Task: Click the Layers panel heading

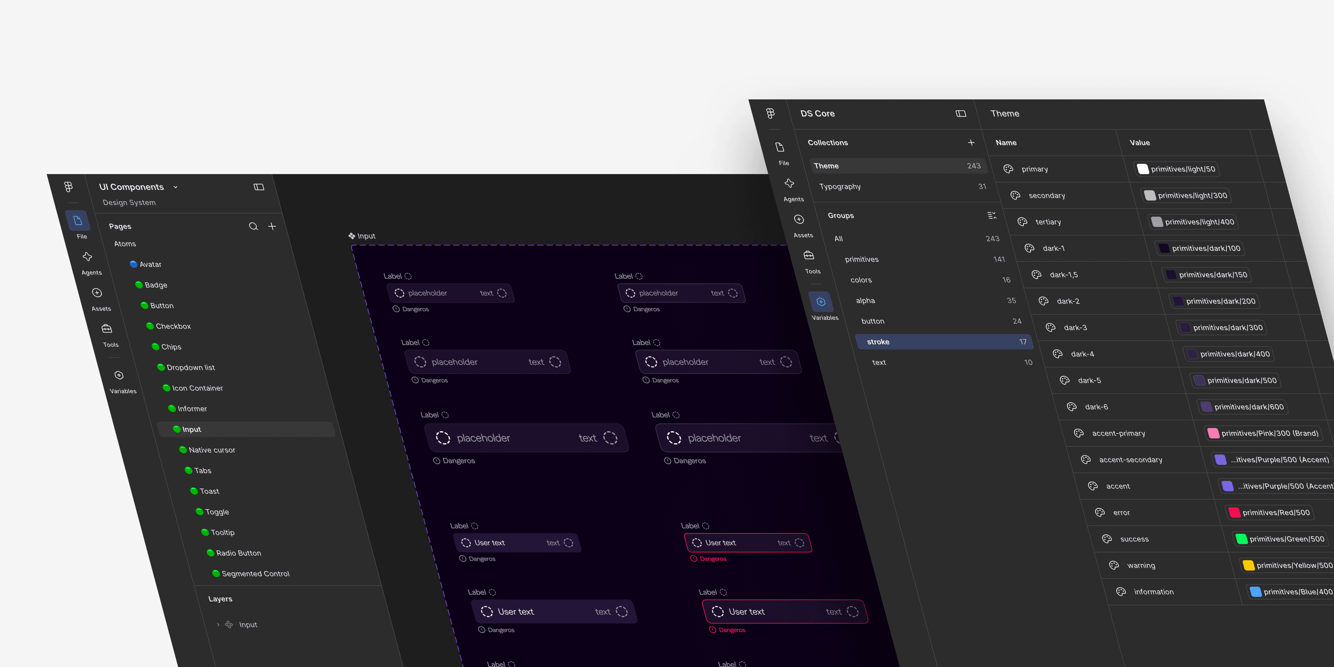Action: coord(220,599)
